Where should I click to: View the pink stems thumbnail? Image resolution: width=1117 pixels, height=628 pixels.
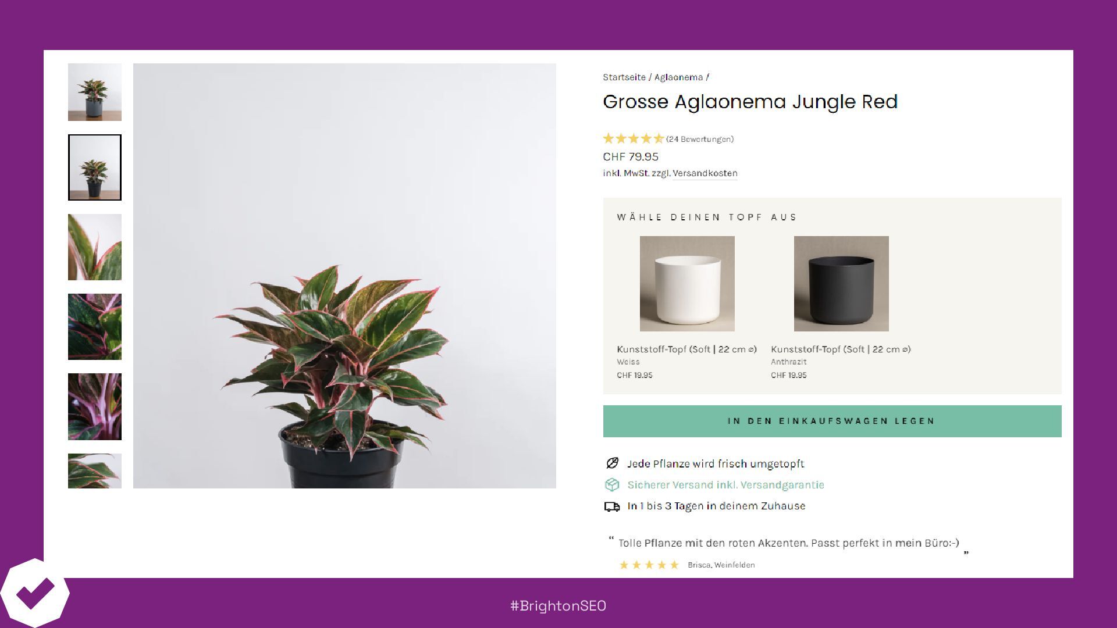pos(95,406)
